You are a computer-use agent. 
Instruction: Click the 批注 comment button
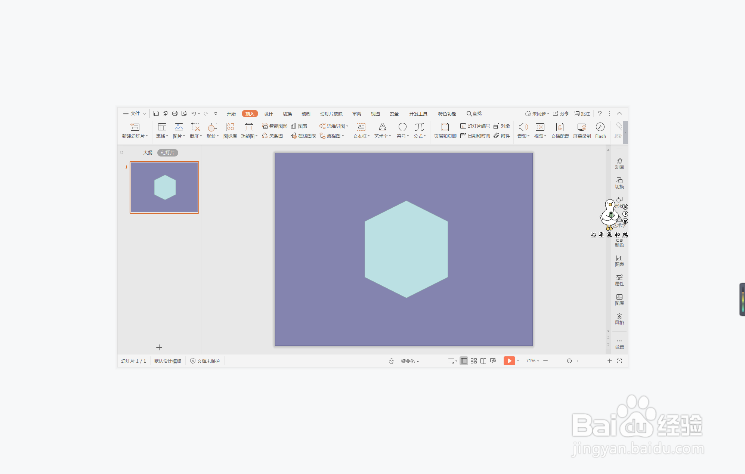[x=582, y=114]
